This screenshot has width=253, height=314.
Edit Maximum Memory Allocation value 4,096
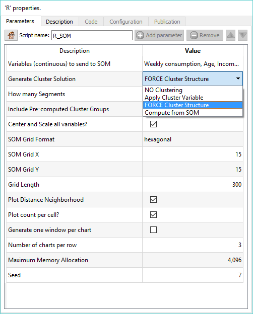193,260
